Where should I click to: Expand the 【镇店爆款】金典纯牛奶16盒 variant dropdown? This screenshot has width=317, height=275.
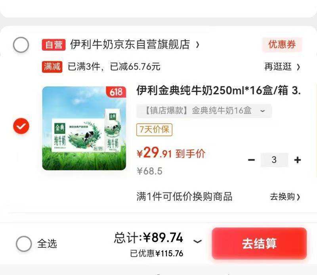click(204, 111)
